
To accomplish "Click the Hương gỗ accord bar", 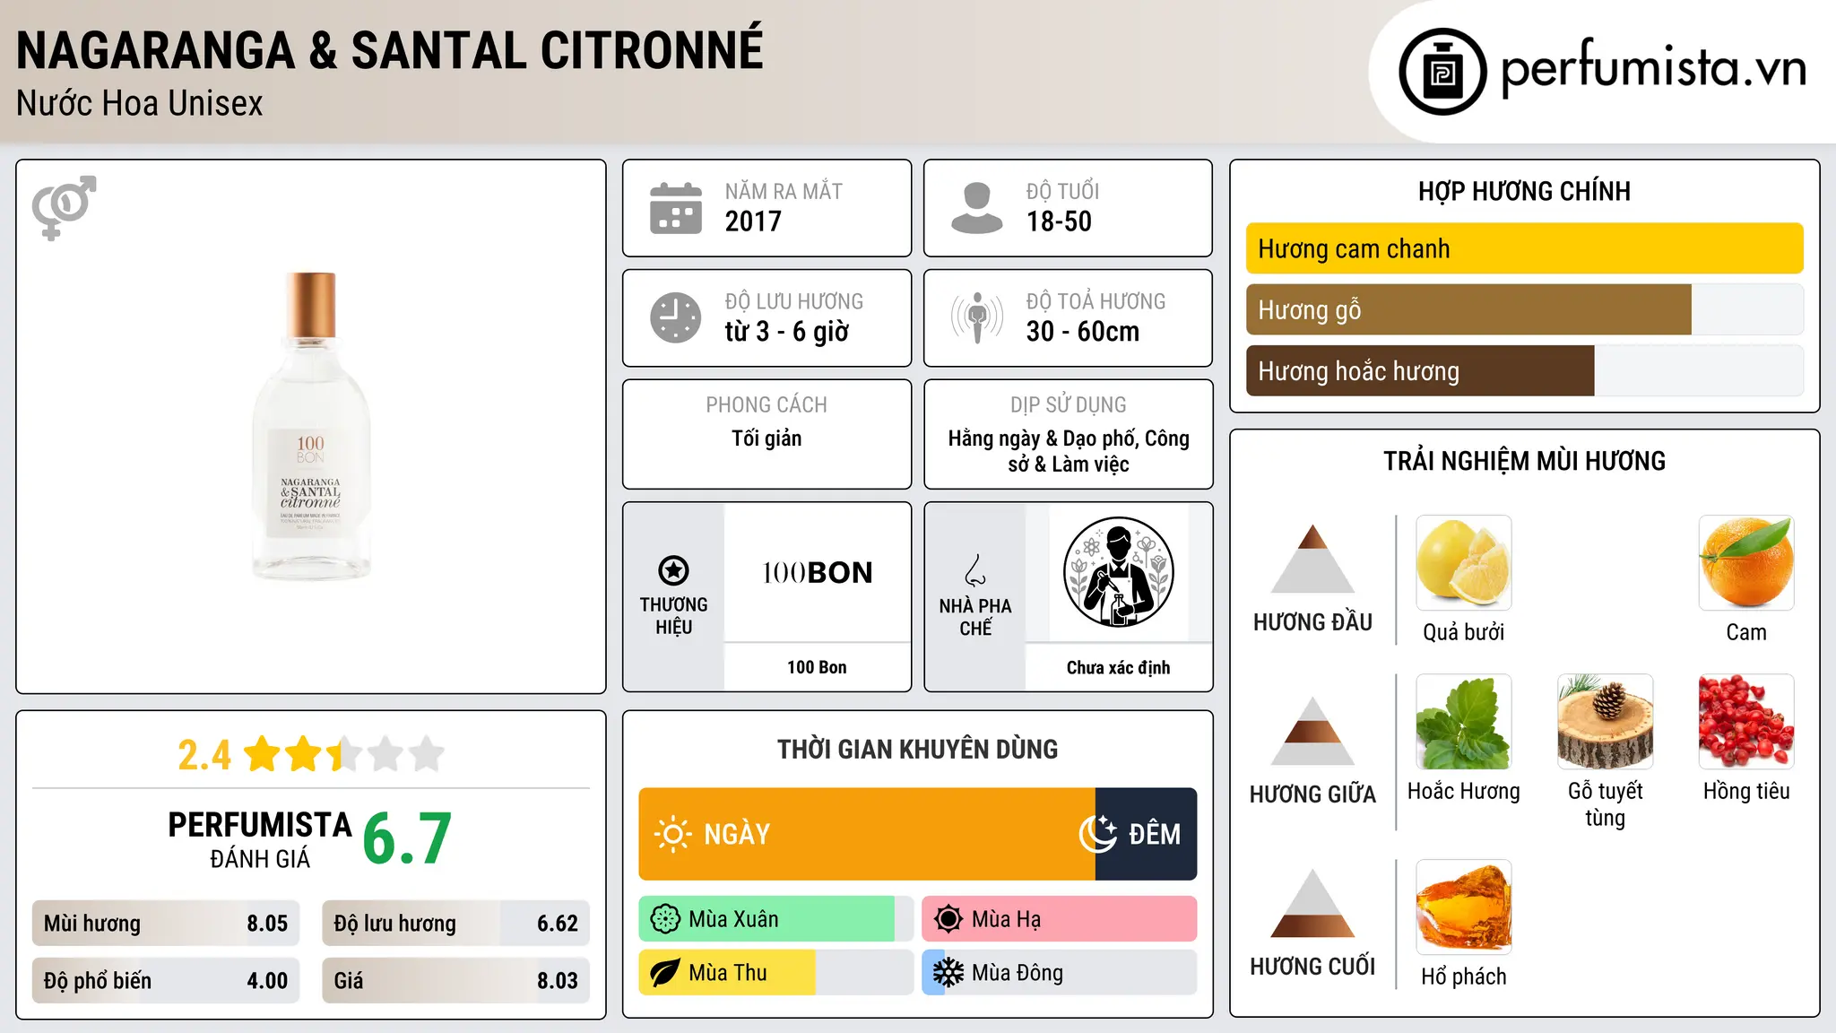I will (1524, 309).
